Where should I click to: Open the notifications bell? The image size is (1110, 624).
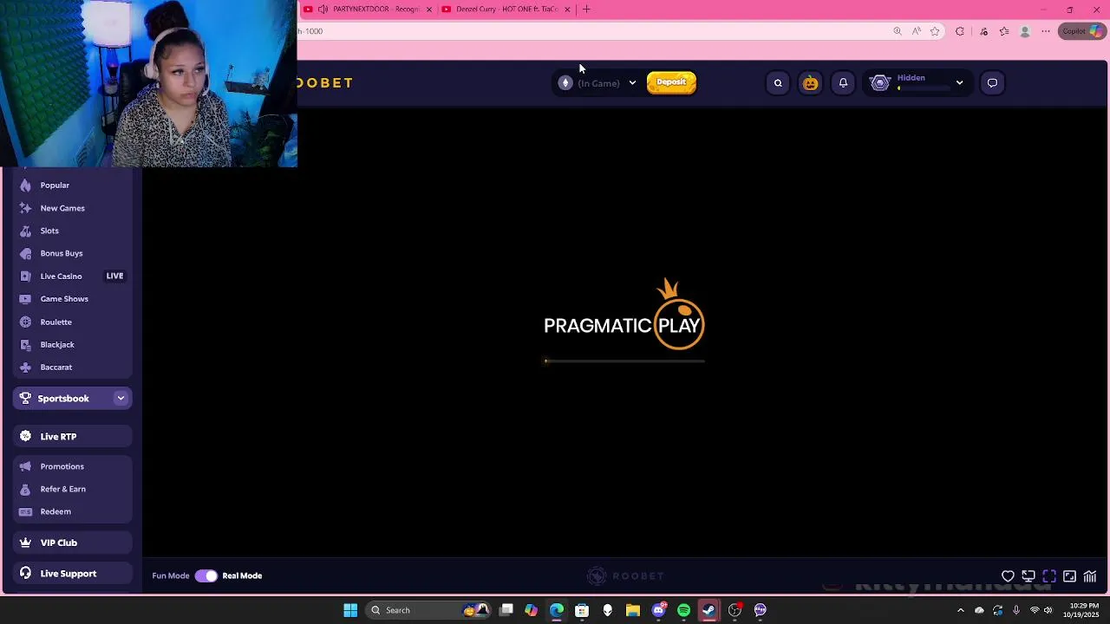pos(843,83)
